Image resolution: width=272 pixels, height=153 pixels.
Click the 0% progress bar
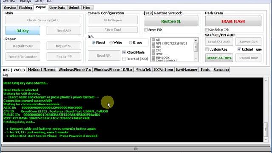point(136,149)
